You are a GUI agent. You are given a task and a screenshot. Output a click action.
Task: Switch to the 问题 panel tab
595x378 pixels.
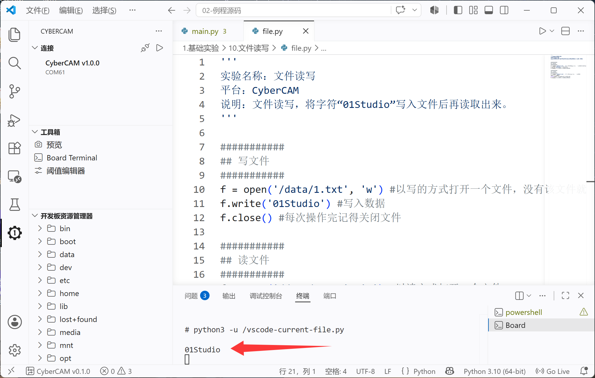(197, 296)
